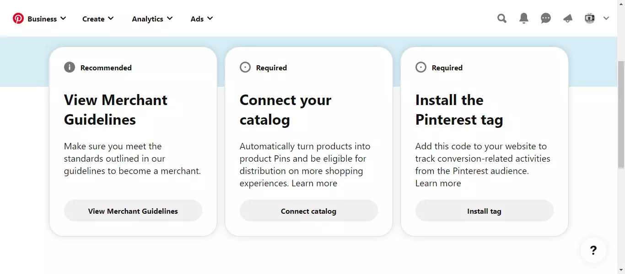Expand the Create dropdown menu
Viewport: 625px width, 274px height.
pos(98,19)
